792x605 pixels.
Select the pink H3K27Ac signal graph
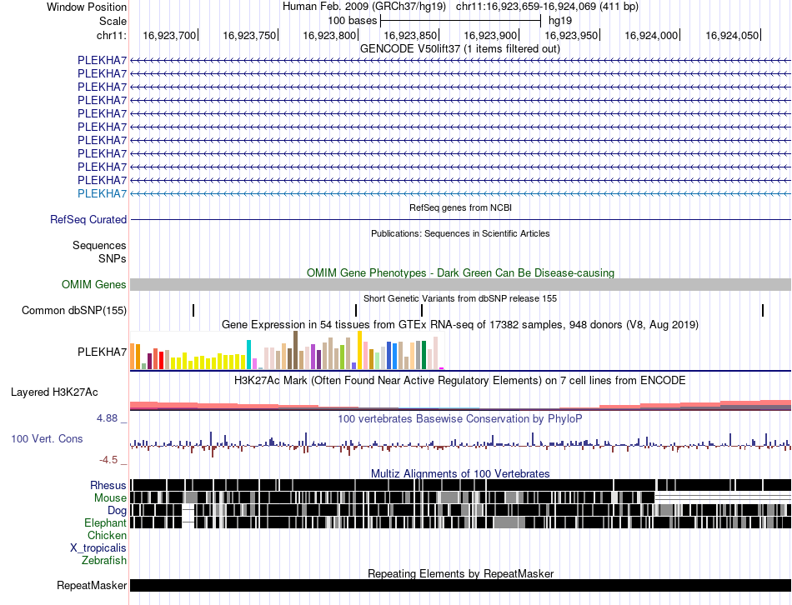(461, 404)
